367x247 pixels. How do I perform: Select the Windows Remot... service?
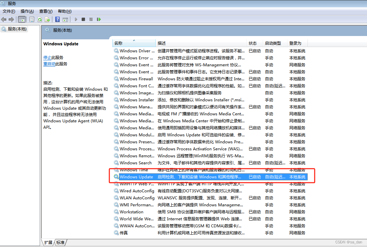point(210,156)
